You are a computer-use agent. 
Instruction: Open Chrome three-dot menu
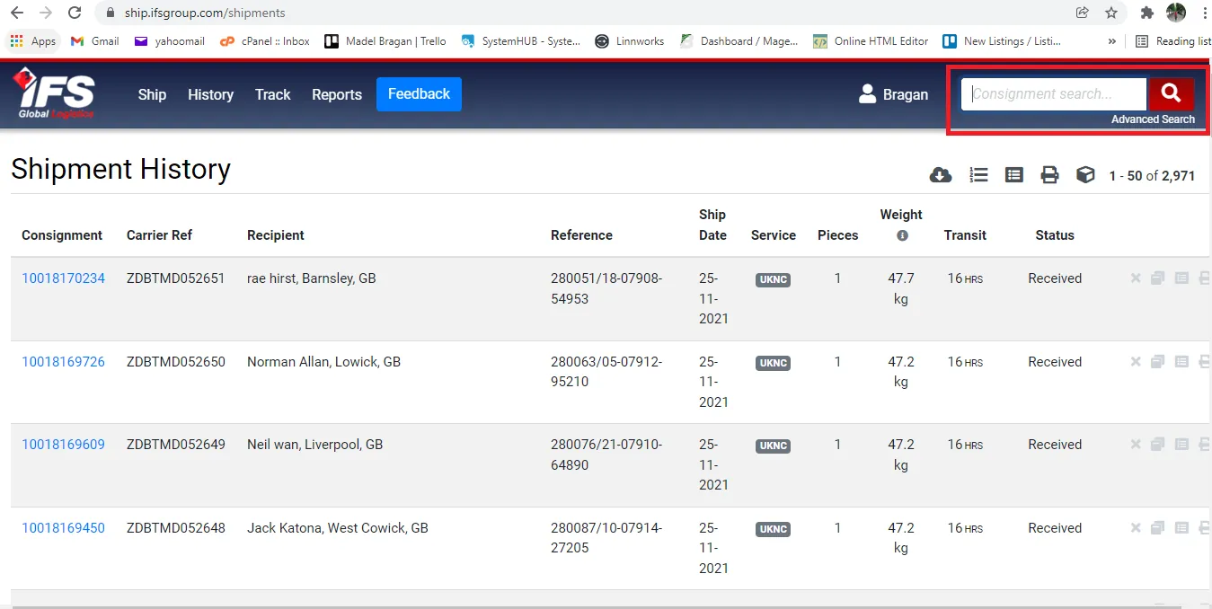click(1205, 13)
